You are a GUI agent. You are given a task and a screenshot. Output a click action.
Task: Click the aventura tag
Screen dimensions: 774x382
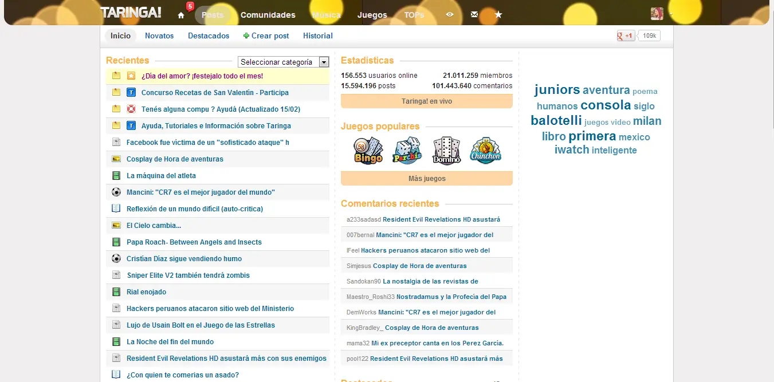(x=606, y=90)
